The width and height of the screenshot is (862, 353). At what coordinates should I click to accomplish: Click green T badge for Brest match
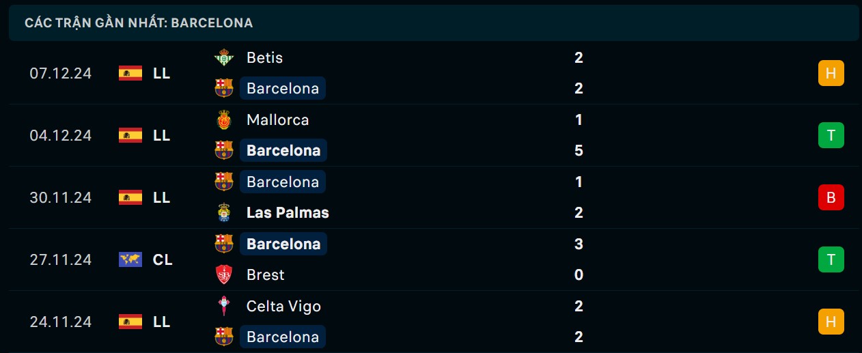tap(831, 259)
